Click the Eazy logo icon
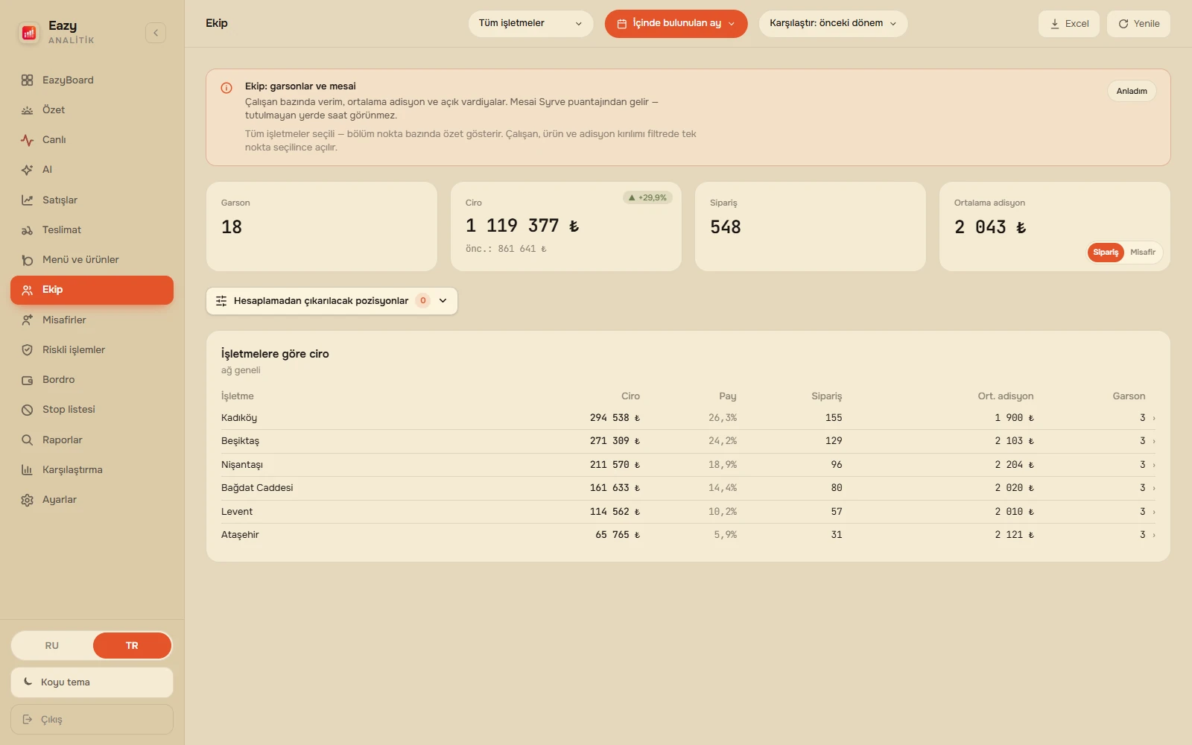Viewport: 1192px width, 745px height. click(x=29, y=33)
